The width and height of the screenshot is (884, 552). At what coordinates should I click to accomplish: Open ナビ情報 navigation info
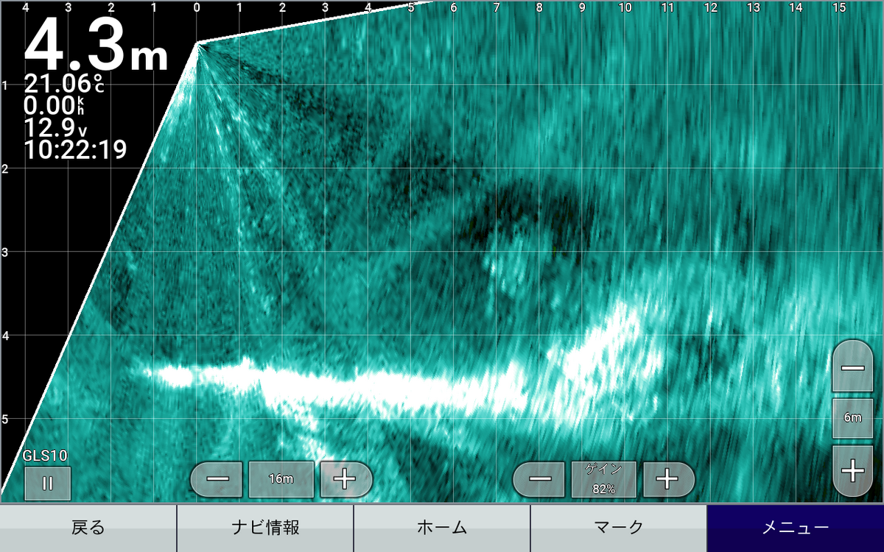pos(265,528)
